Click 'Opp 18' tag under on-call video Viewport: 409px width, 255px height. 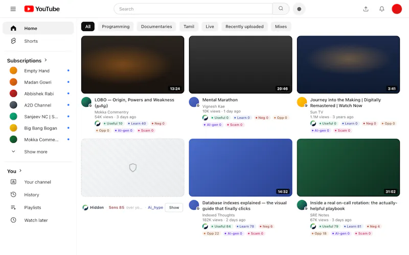pos(319,234)
